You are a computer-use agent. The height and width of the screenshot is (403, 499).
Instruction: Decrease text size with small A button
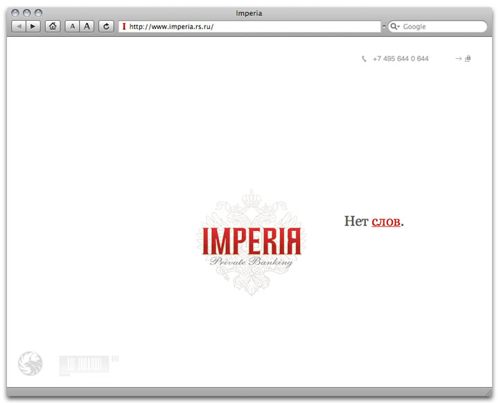(72, 26)
